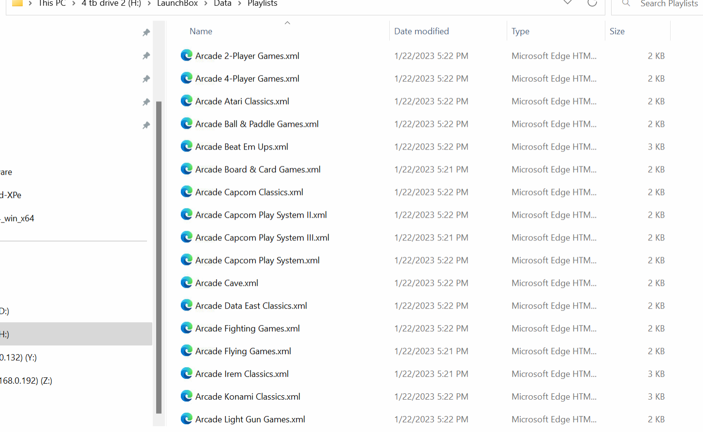The image size is (703, 432).
Task: Click the magnifier icon in Search Playlists box
Action: 626,3
